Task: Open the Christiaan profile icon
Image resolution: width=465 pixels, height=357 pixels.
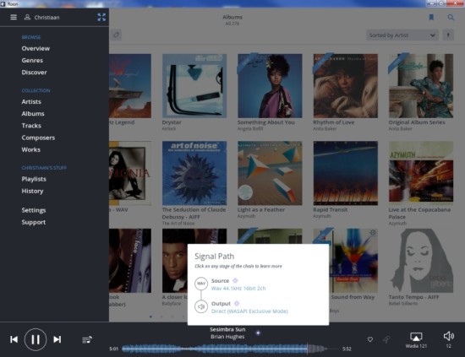Action: coord(27,17)
